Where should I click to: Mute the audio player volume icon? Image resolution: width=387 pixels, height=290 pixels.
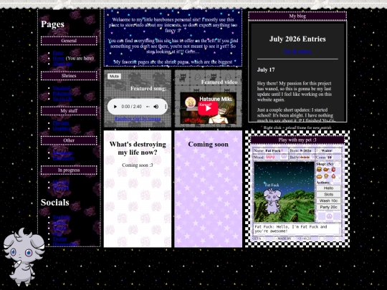(156, 107)
